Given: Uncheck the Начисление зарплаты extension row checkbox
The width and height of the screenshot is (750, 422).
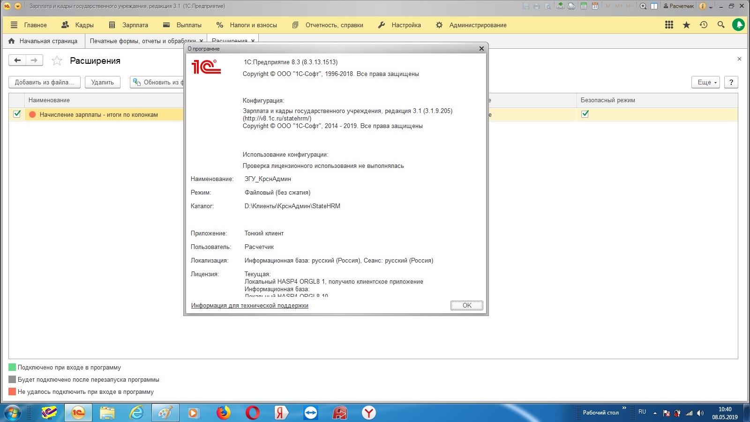Looking at the screenshot, I should (x=17, y=114).
